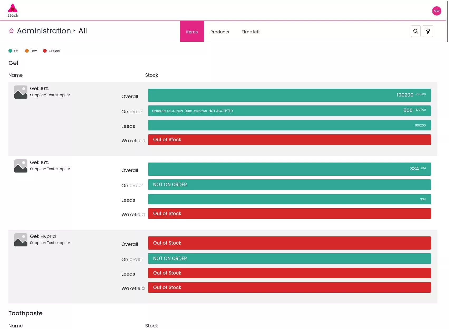Select the Items tab
This screenshot has height=329, width=449.
(192, 31)
